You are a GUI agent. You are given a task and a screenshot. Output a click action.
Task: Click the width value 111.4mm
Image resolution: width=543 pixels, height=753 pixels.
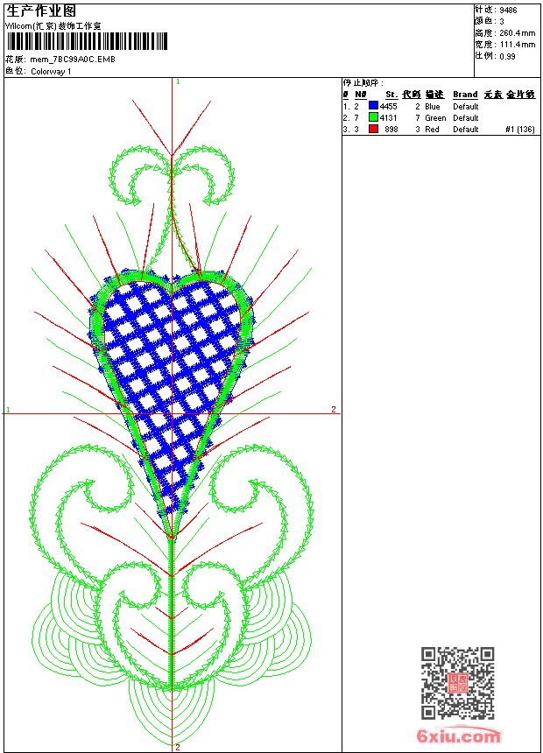[517, 45]
